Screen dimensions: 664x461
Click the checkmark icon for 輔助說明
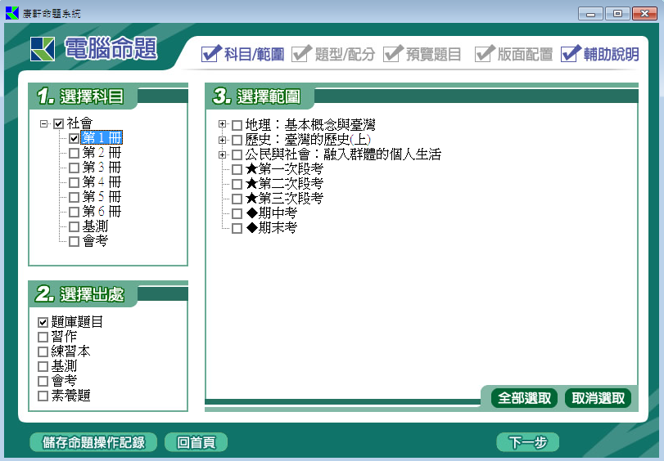[x=571, y=54]
